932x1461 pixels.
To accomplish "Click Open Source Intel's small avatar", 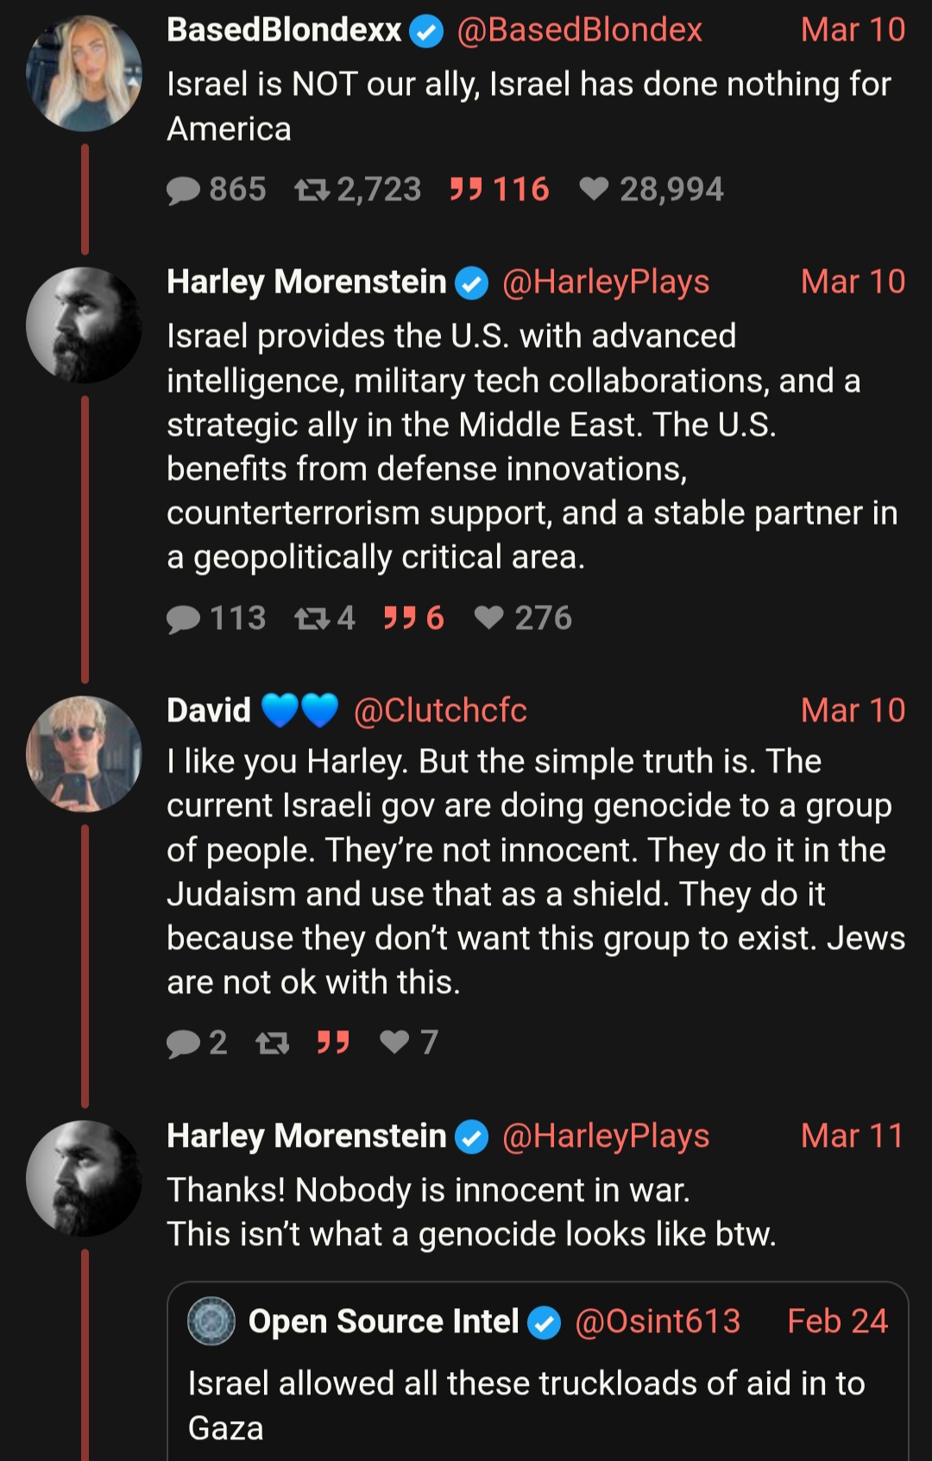I will click(x=211, y=1321).
